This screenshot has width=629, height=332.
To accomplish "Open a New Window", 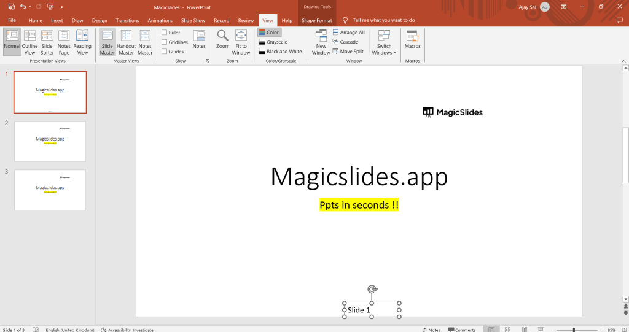I will (x=321, y=42).
